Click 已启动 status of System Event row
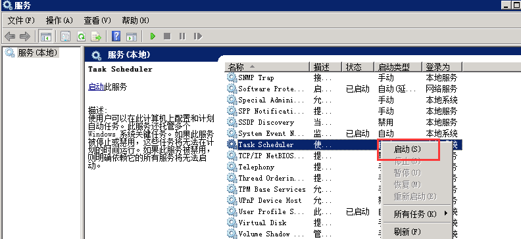The width and height of the screenshot is (521, 239). (x=357, y=133)
